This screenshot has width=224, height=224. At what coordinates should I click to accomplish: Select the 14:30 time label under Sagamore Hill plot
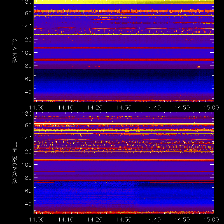124,220
